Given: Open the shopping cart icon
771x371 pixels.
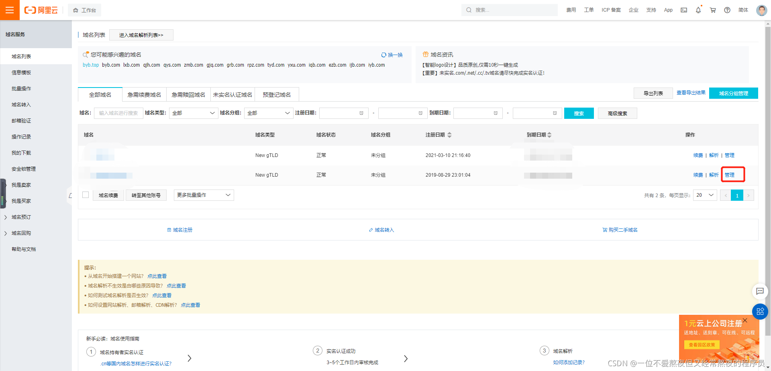Looking at the screenshot, I should click(713, 10).
